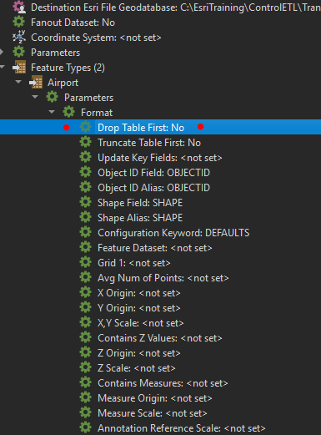Click the gear icon beside Format
This screenshot has height=435, width=321.
coord(69,113)
